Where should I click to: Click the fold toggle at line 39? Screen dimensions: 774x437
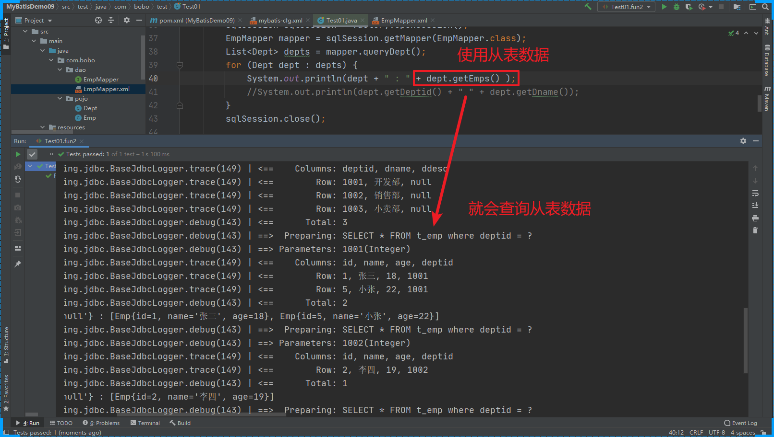point(180,65)
